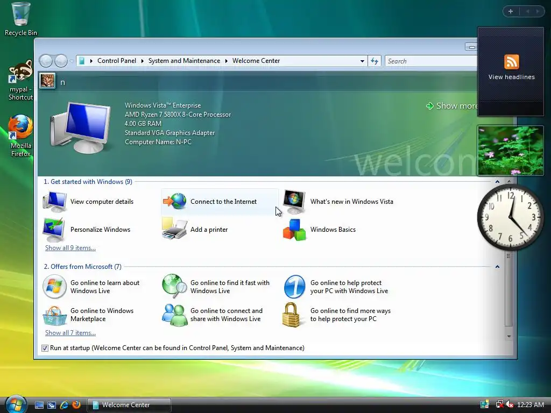Image resolution: width=551 pixels, height=413 pixels.
Task: Launch Internet Explorer from quick launch
Action: click(x=64, y=405)
